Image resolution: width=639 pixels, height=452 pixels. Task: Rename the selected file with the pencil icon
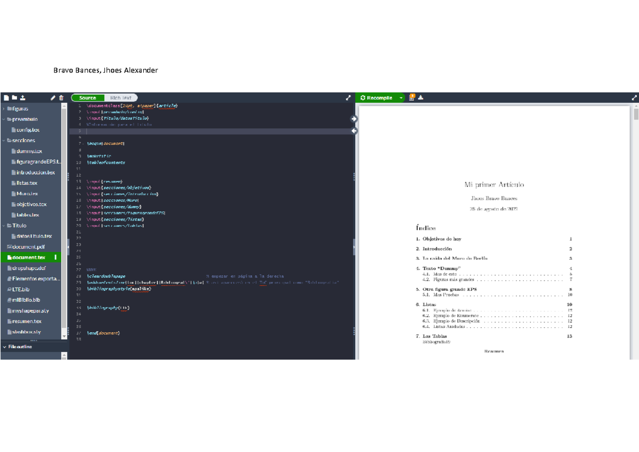(53, 98)
